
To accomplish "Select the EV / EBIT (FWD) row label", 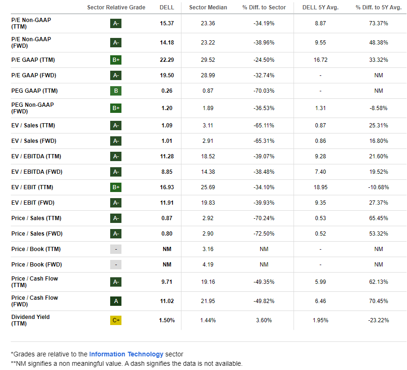I will pyautogui.click(x=33, y=203).
